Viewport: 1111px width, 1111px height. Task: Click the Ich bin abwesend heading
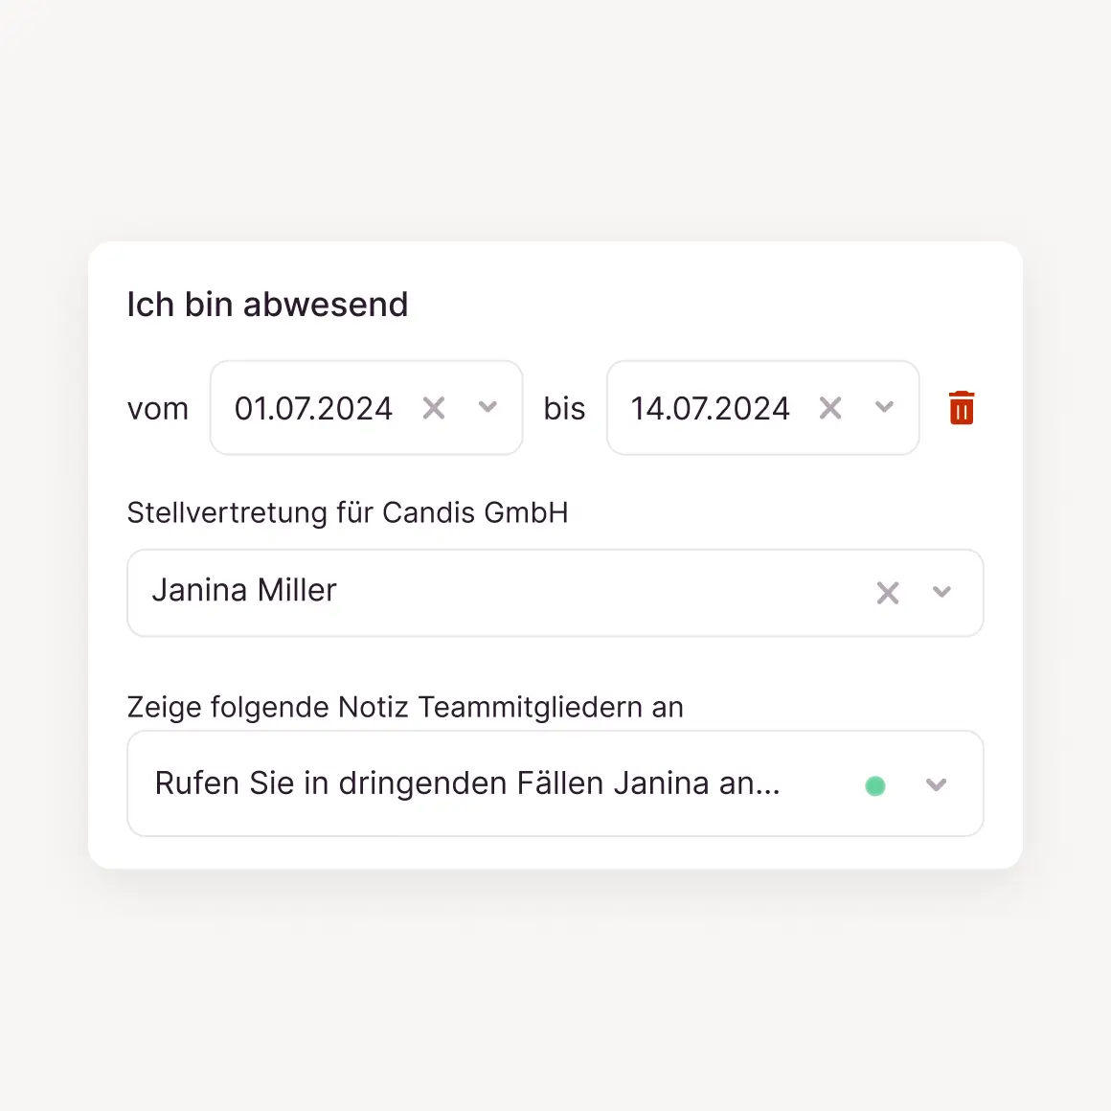pyautogui.click(x=267, y=305)
